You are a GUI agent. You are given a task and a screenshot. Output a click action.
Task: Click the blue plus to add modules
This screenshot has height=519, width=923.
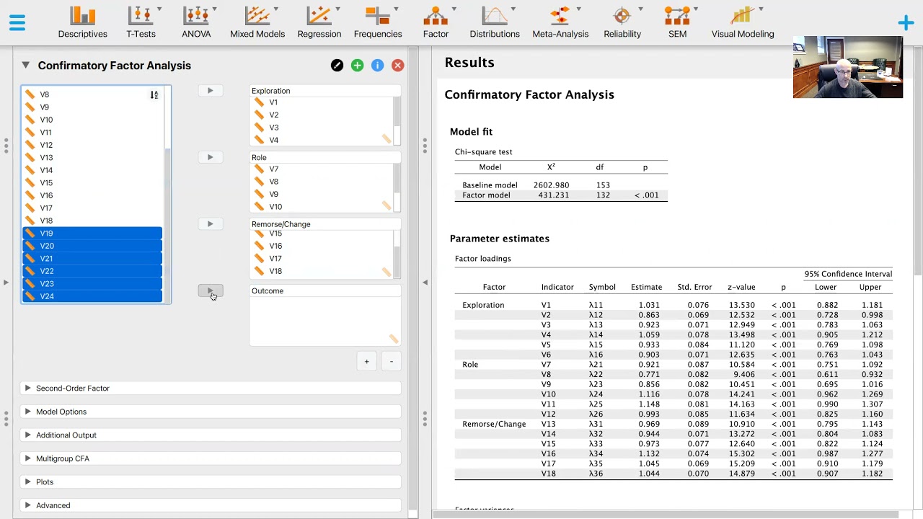(906, 23)
